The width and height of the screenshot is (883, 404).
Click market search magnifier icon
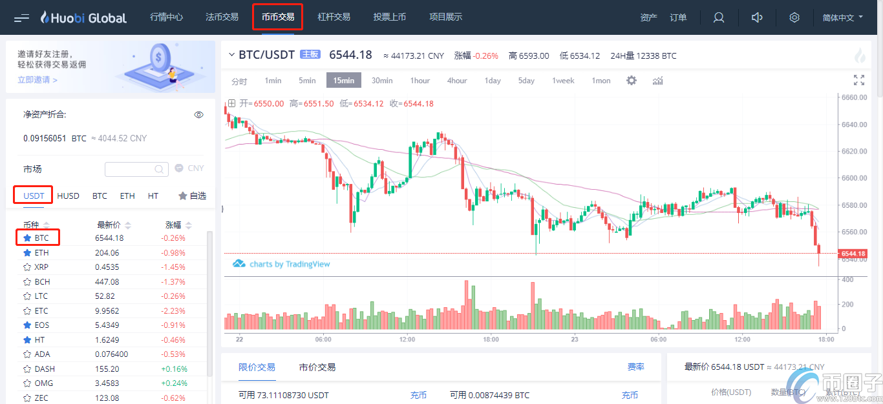[159, 169]
